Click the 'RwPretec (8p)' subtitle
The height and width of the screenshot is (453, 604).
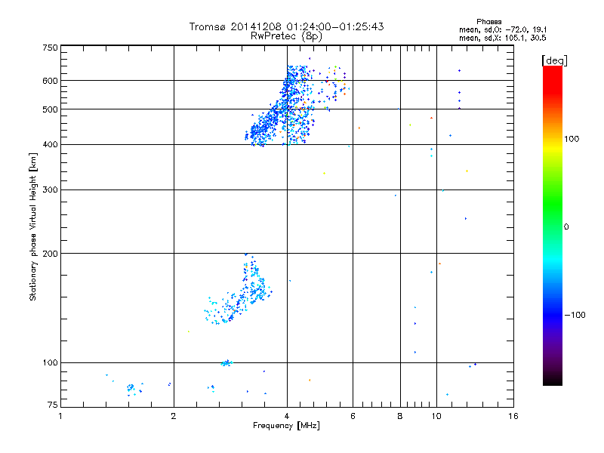click(286, 36)
